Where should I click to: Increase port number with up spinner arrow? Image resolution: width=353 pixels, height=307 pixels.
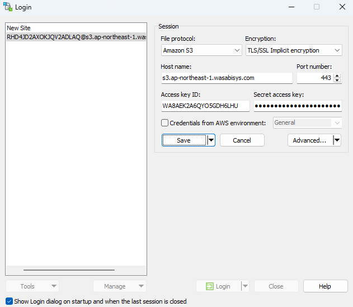pos(337,75)
